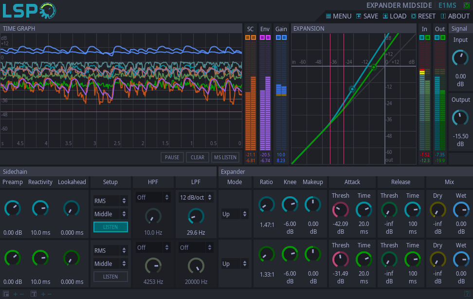Open the lower RMS sidechain mode dropdown
The image size is (473, 299).
[110, 250]
